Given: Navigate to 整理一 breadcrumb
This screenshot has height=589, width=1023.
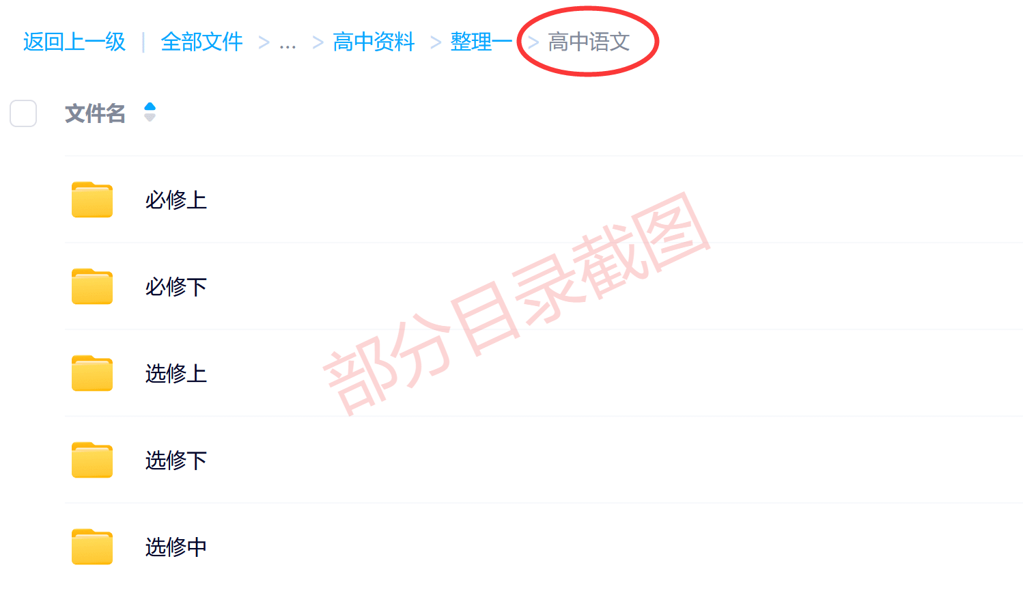Looking at the screenshot, I should pos(481,42).
